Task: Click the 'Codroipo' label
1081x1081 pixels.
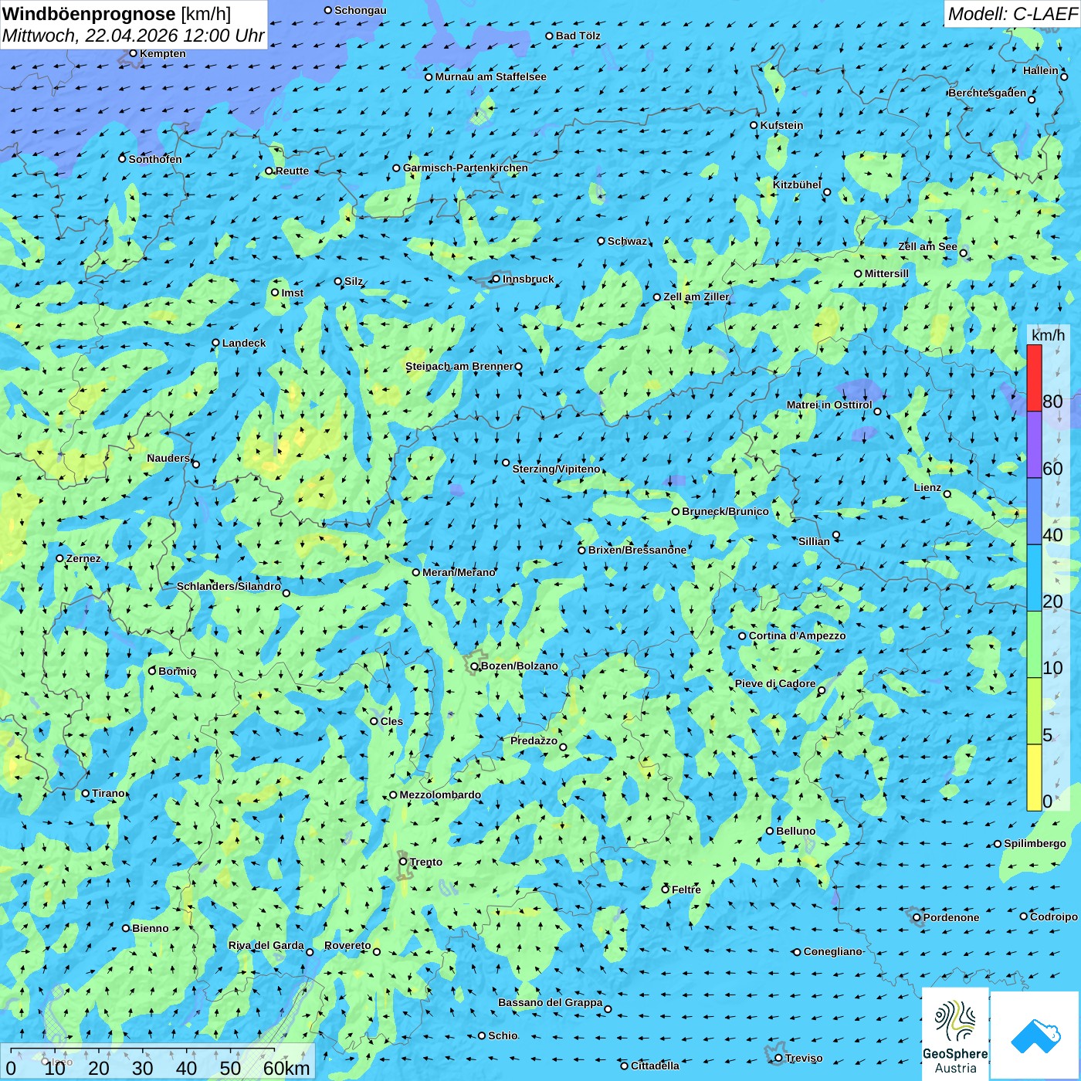Action: [1054, 917]
